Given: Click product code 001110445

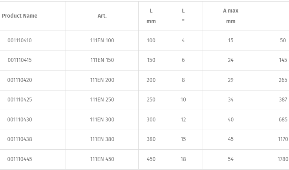Looking at the screenshot, I should pyautogui.click(x=20, y=159).
